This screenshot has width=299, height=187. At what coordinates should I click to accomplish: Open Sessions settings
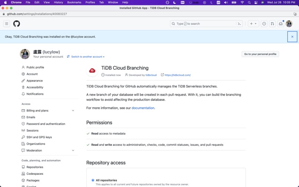[x=32, y=131]
